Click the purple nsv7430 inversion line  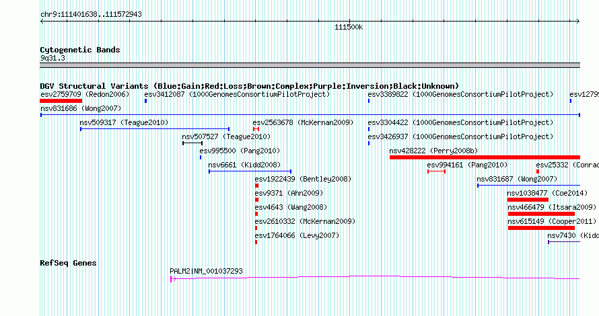point(564,242)
